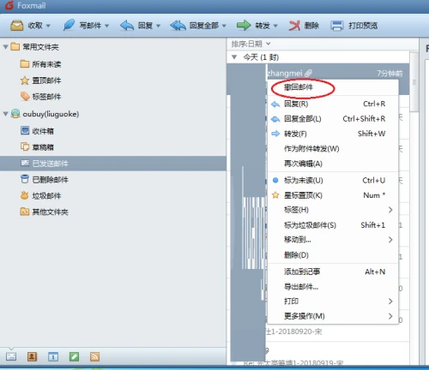The width and height of the screenshot is (429, 370).
Task: Choose 添加到记事 in context menu
Action: 333,272
